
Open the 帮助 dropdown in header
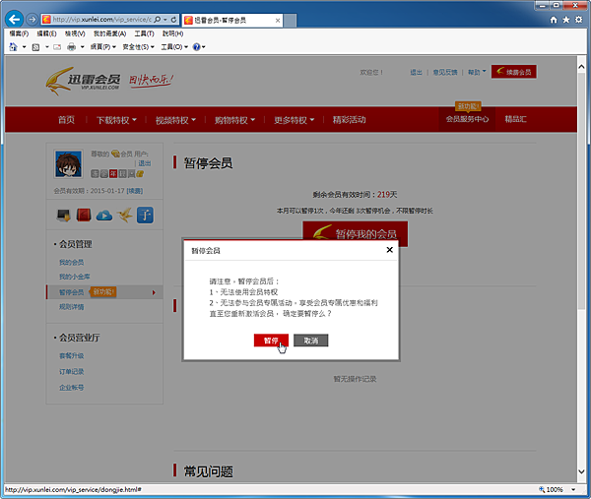[x=477, y=72]
